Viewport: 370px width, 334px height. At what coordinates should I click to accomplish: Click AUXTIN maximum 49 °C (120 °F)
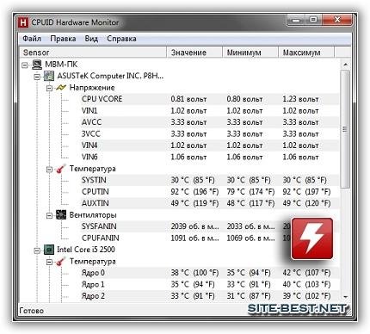(x=306, y=203)
